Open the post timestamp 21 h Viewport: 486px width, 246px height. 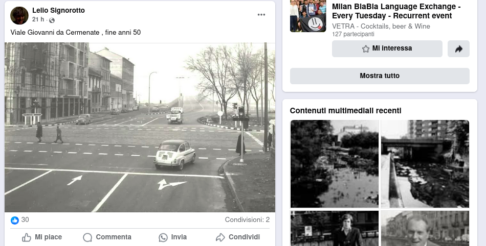pyautogui.click(x=38, y=19)
